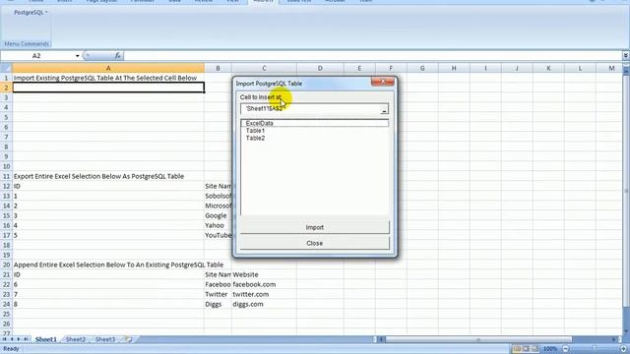
Task: Click the 'facebook.com' cell
Action: pyautogui.click(x=264, y=284)
